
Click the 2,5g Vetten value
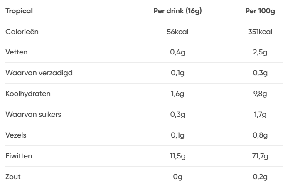coord(260,52)
